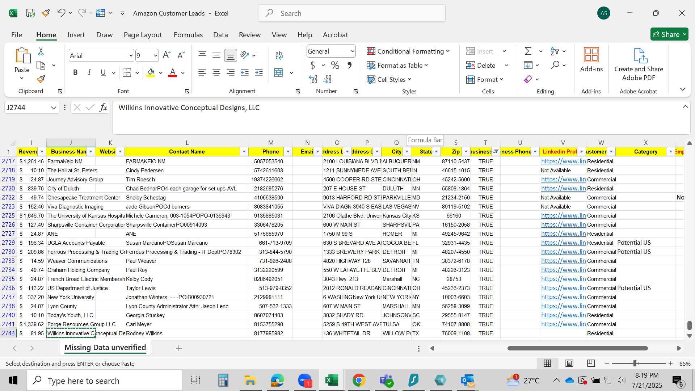Open LinkedIn link for FarmaKeio NM row
The height and width of the screenshot is (391, 695).
click(x=563, y=161)
